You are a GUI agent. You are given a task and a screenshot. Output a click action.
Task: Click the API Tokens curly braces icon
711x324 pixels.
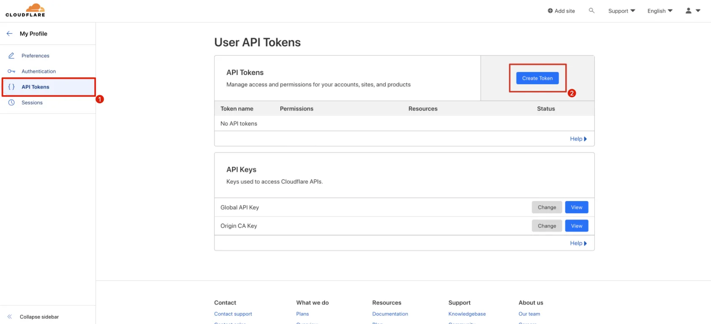[11, 87]
